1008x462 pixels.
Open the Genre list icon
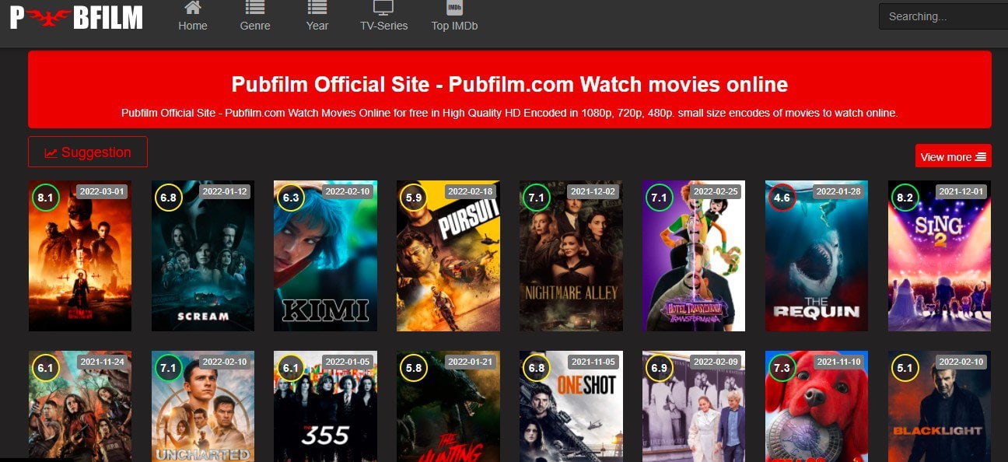tap(254, 9)
